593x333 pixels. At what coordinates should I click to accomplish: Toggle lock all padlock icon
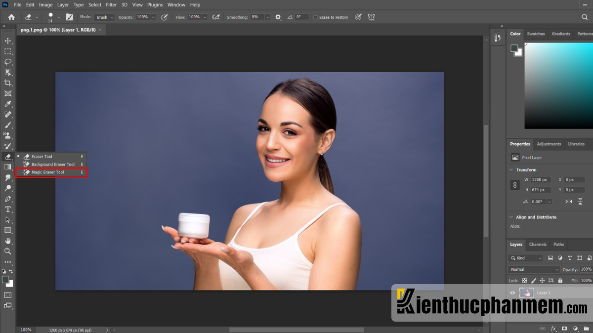[x=559, y=281]
